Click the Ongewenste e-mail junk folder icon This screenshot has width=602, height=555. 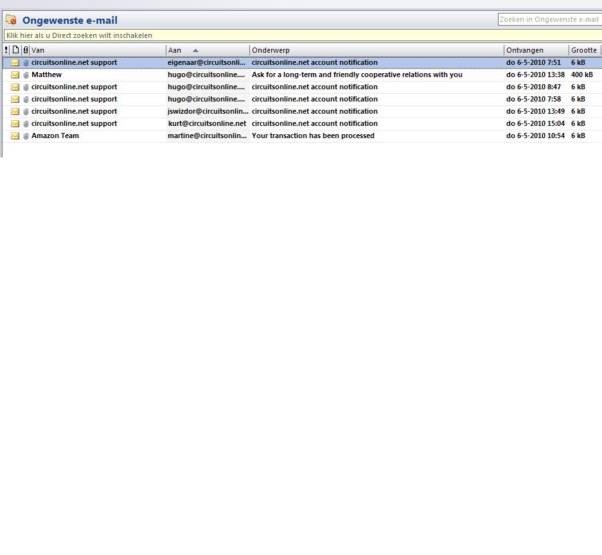point(11,20)
